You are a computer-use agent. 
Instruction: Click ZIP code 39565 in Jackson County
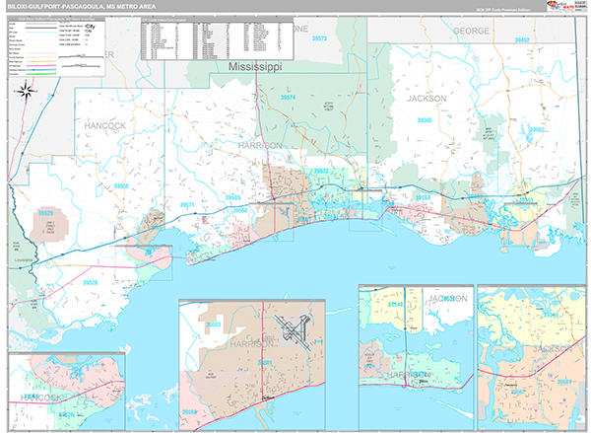tap(425, 119)
